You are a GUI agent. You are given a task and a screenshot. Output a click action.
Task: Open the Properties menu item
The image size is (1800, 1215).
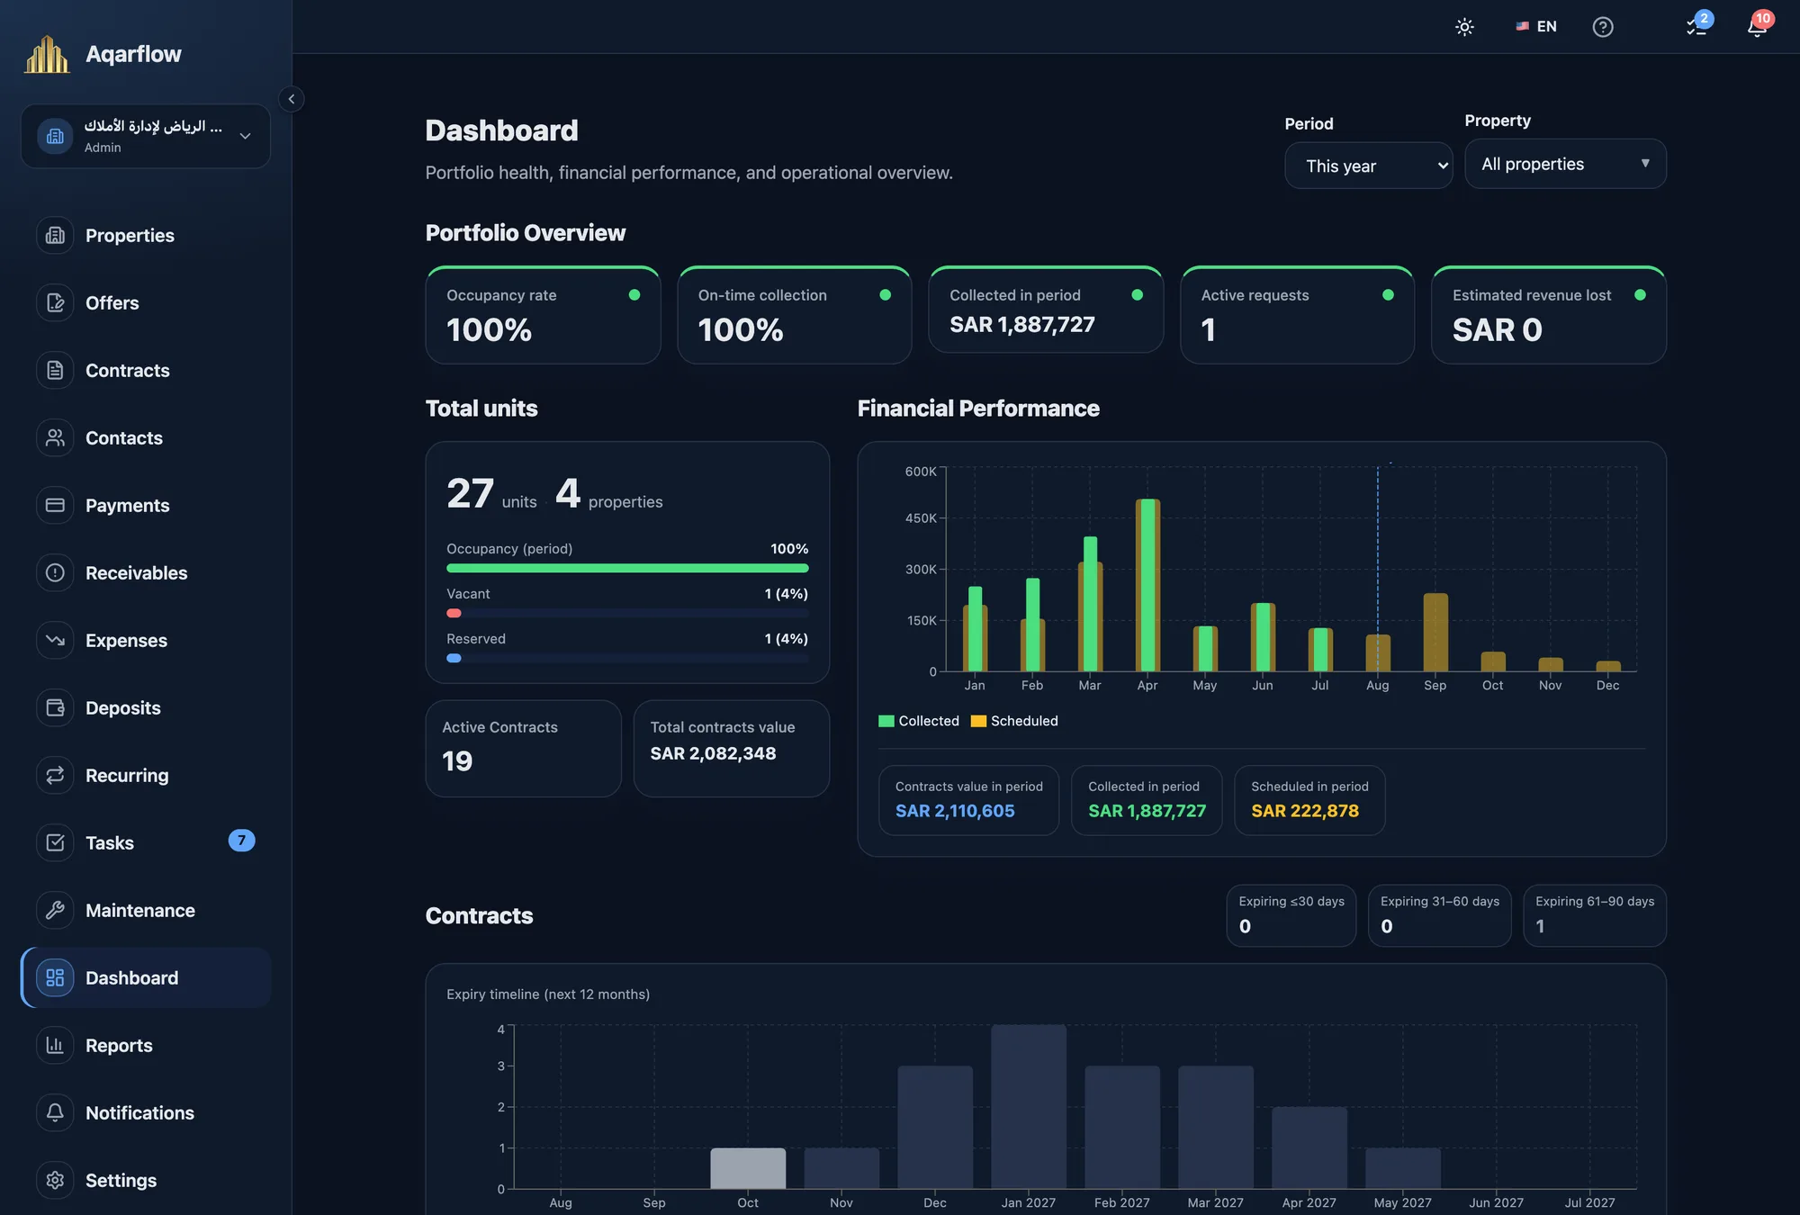(146, 235)
